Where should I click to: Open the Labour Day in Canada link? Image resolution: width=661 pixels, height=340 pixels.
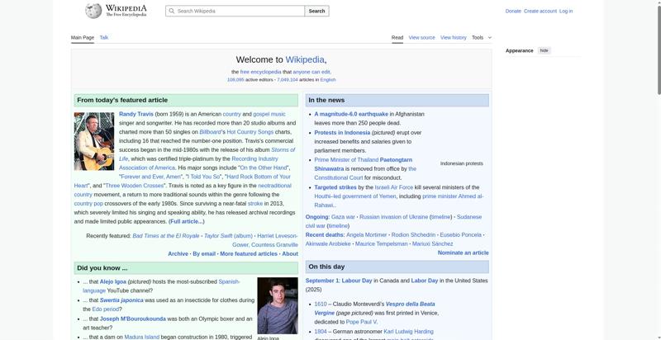coord(357,281)
